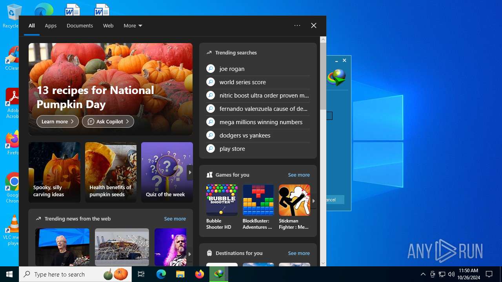
Task: Close the search panel
Action: pyautogui.click(x=314, y=25)
